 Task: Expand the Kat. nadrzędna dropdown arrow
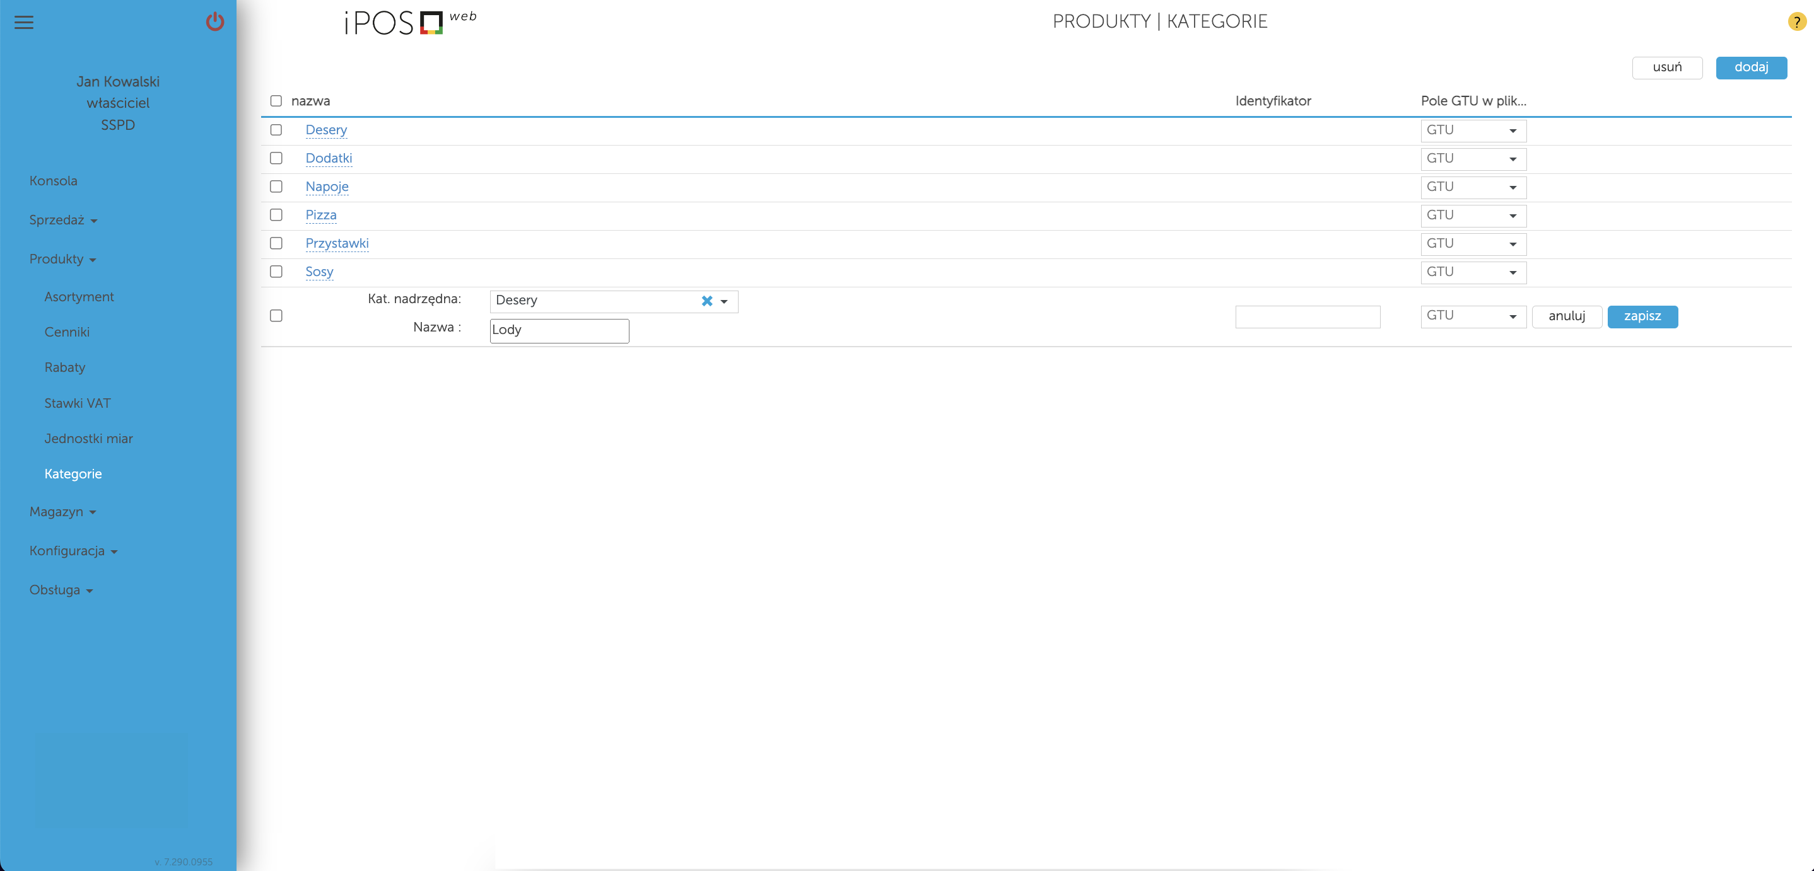(x=724, y=302)
